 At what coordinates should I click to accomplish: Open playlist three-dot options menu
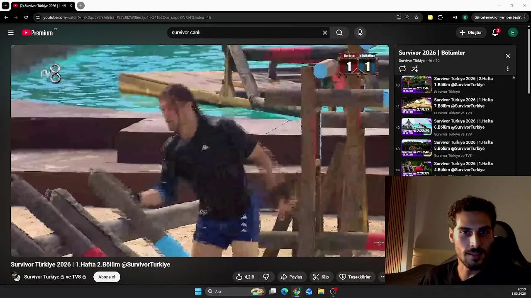coord(507,69)
